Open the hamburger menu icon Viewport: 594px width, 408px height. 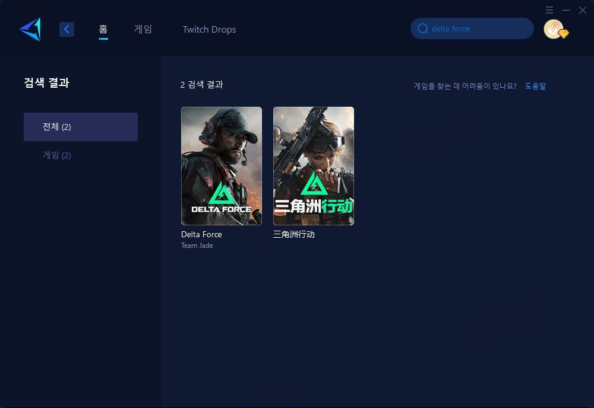549,10
